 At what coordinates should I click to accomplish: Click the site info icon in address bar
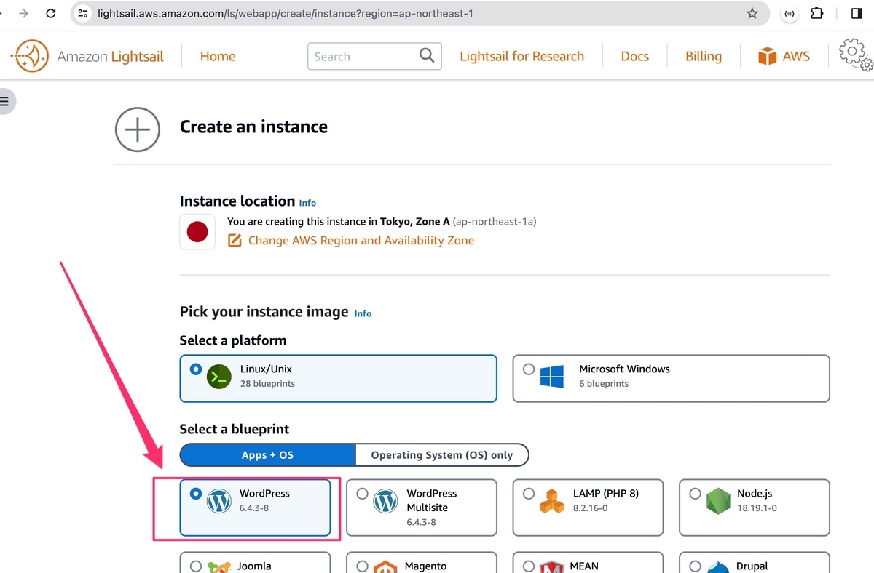click(83, 13)
